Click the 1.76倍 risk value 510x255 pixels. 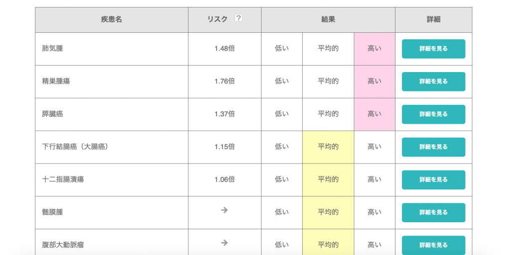[225, 82]
